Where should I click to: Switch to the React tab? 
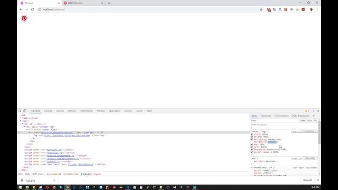pos(149,111)
